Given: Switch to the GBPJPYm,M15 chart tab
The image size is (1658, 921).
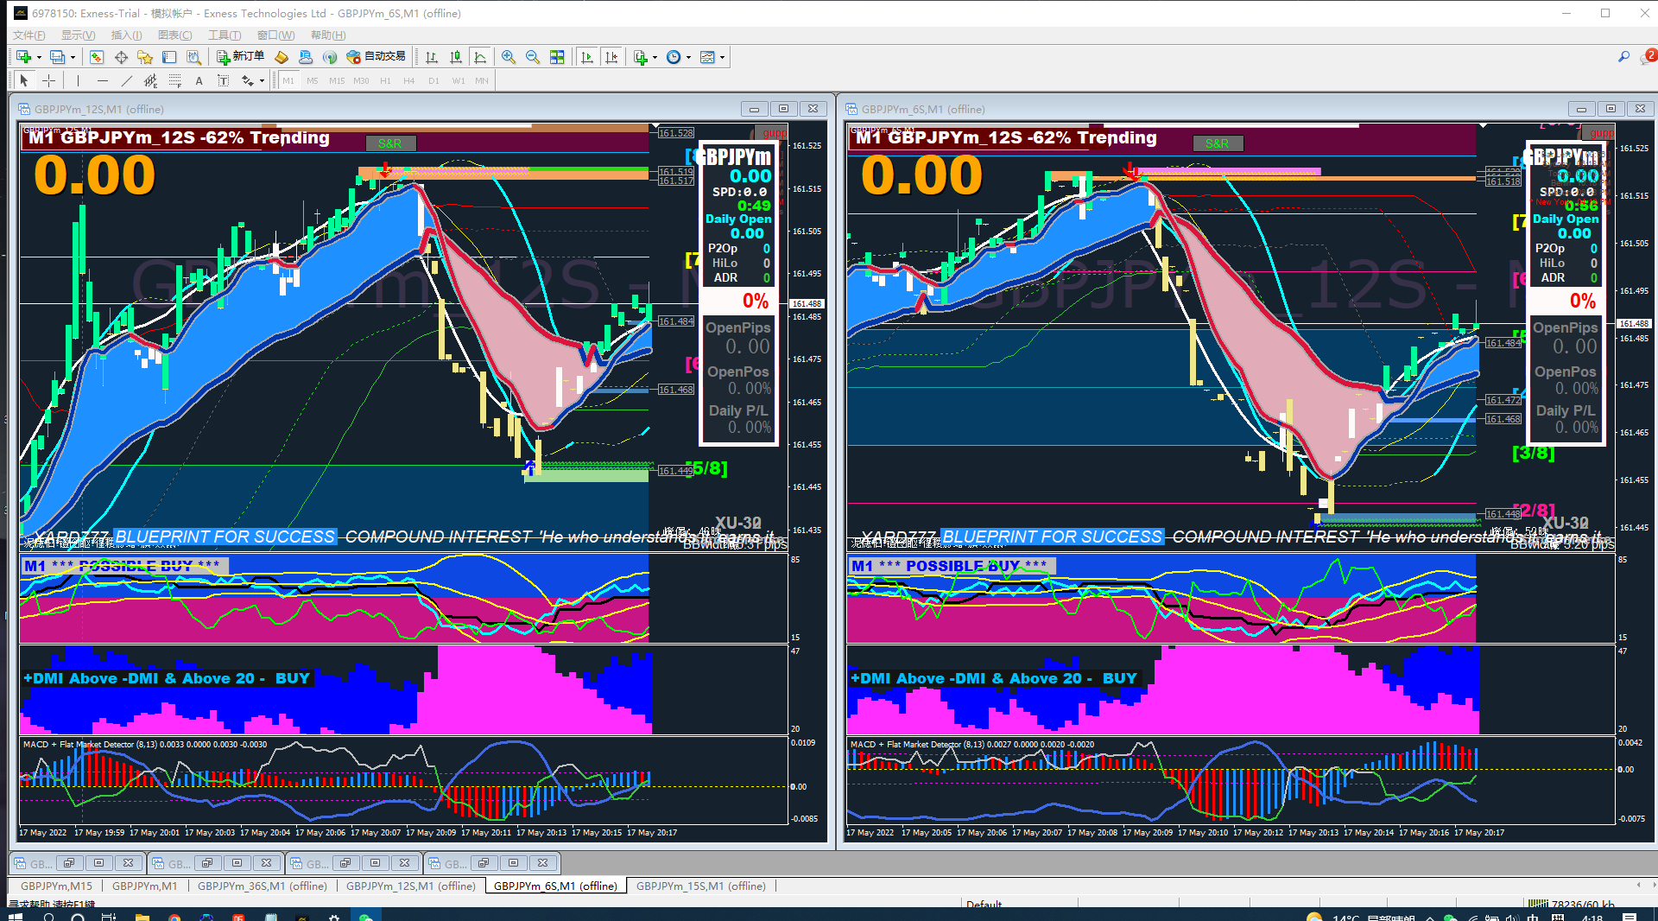Looking at the screenshot, I should [x=56, y=886].
